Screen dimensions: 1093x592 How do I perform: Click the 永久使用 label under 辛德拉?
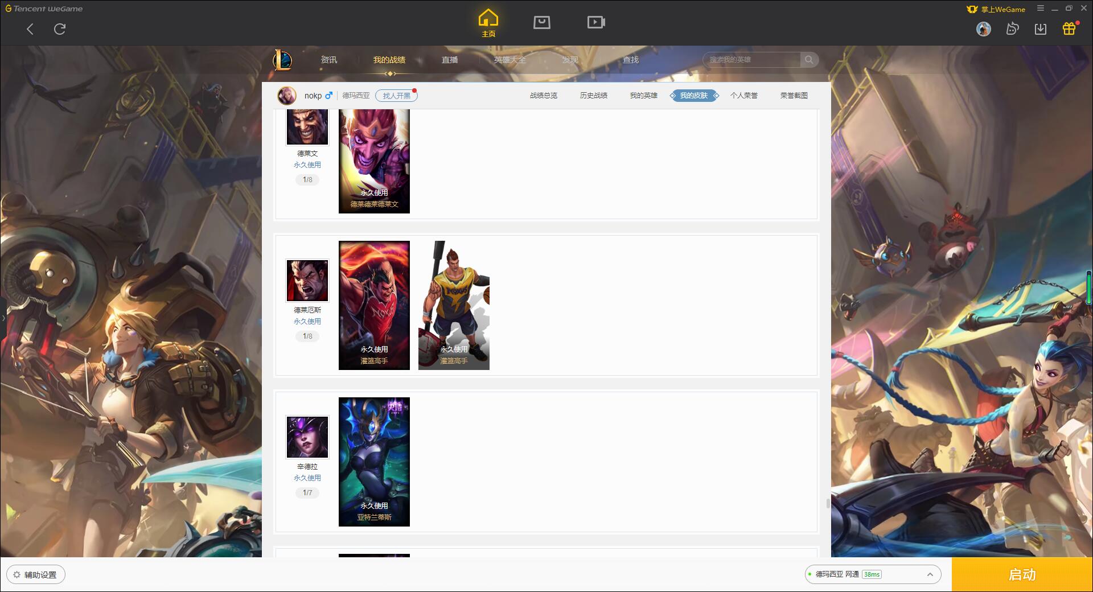pos(307,478)
